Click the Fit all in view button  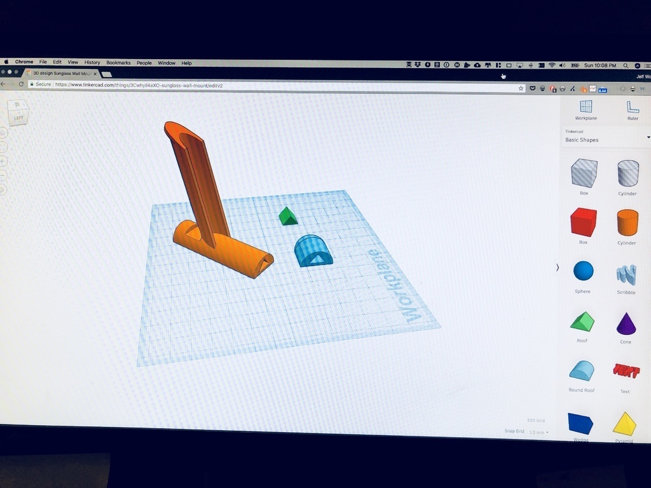point(3,147)
